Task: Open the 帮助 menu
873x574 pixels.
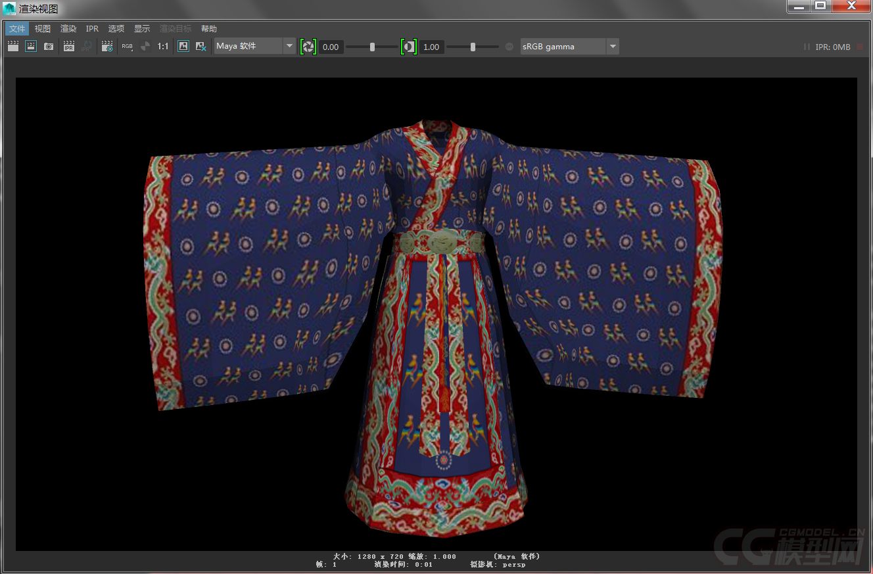Action: (209, 29)
